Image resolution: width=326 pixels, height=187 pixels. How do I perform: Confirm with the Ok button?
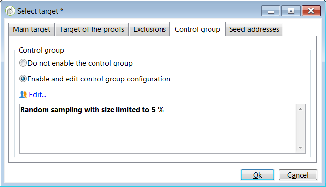click(x=257, y=175)
